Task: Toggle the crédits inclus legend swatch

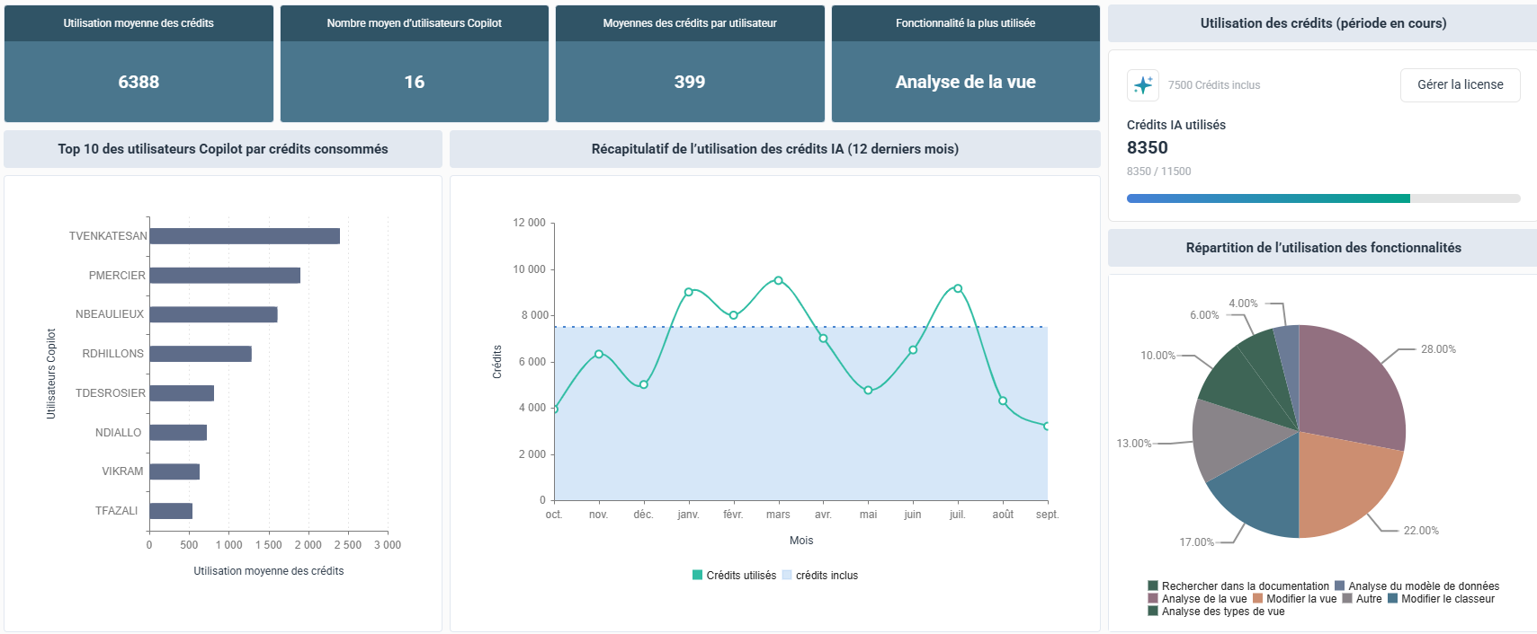Action: click(x=787, y=576)
